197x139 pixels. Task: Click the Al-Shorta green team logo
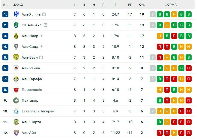[x=16, y=122]
